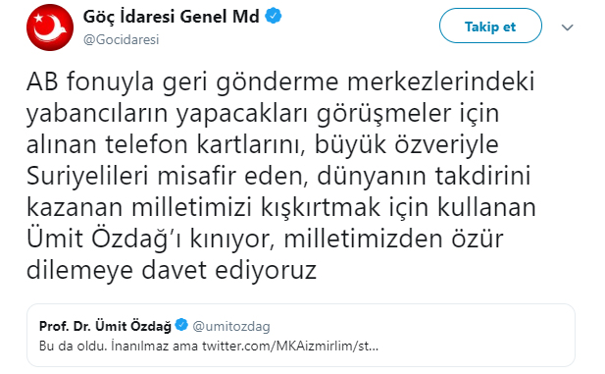Click verified badge next to Göç İdaresi Genel Md
Screen dimensions: 605x374
[274, 17]
